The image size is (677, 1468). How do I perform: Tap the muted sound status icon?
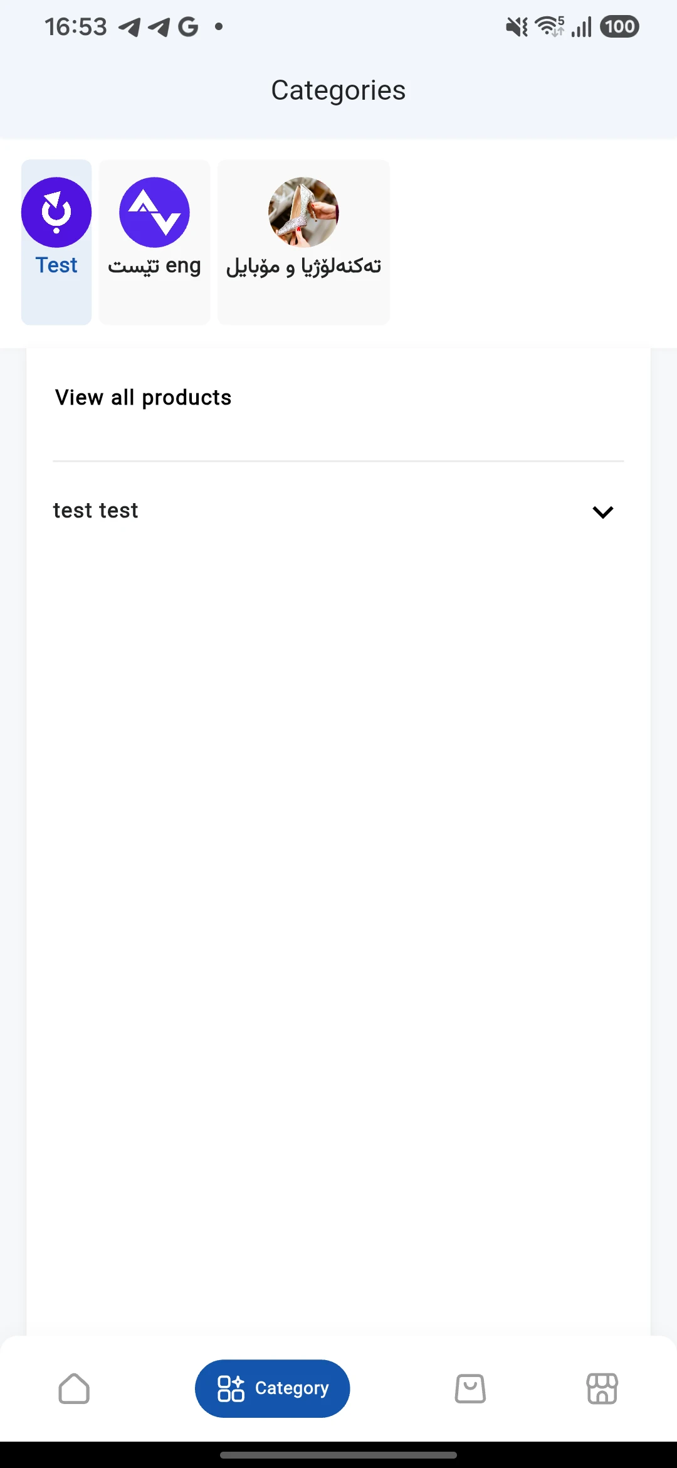point(517,27)
